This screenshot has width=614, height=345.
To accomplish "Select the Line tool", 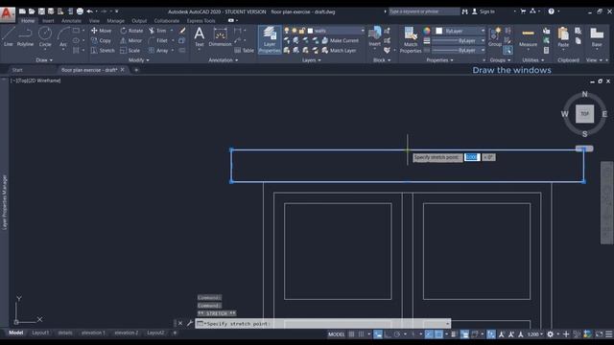I will tap(9, 36).
